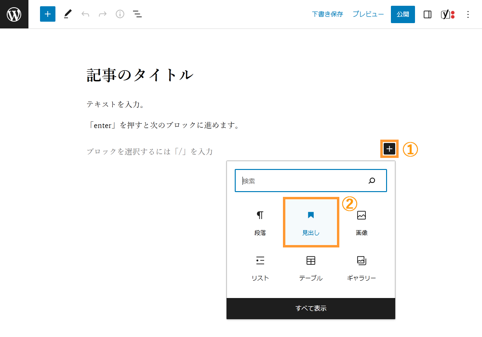The image size is (482, 337).
Task: Undo the last action with the undo arrow
Action: pyautogui.click(x=85, y=14)
